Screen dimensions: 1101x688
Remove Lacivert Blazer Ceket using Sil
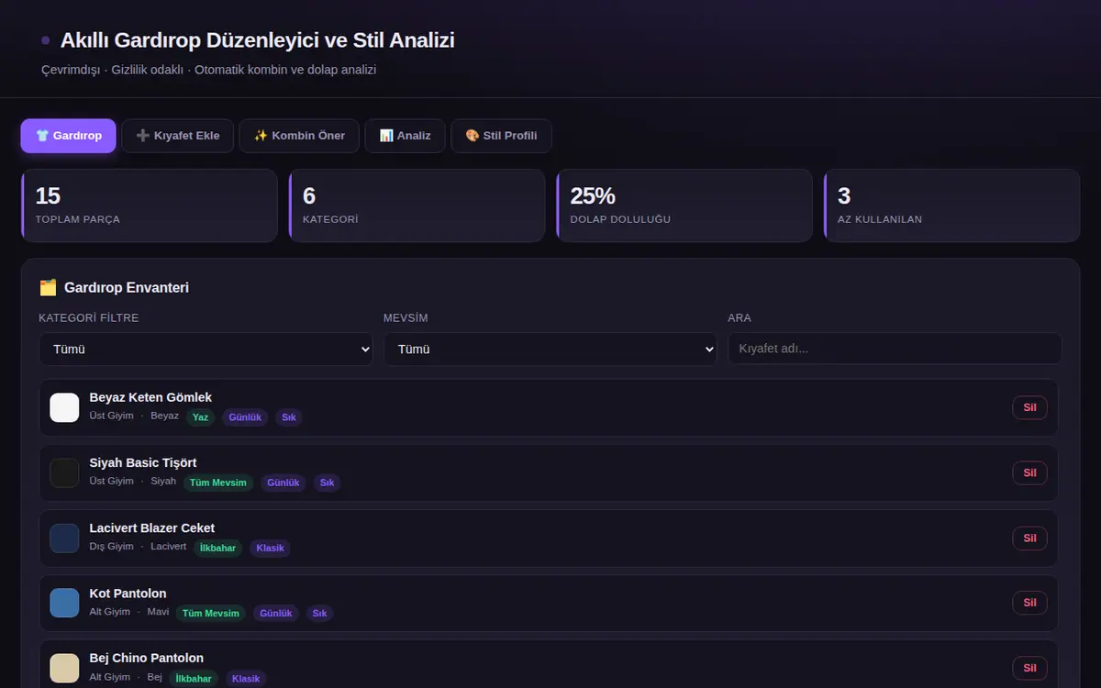tap(1029, 538)
